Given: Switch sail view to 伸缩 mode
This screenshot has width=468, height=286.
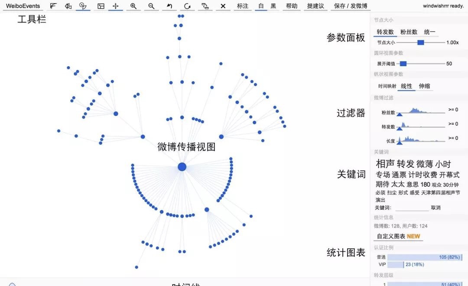Looking at the screenshot, I should pyautogui.click(x=425, y=86).
